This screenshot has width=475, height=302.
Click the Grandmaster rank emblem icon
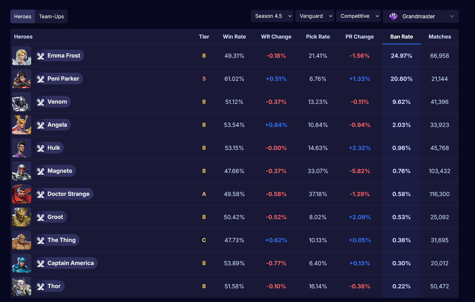pyautogui.click(x=393, y=16)
